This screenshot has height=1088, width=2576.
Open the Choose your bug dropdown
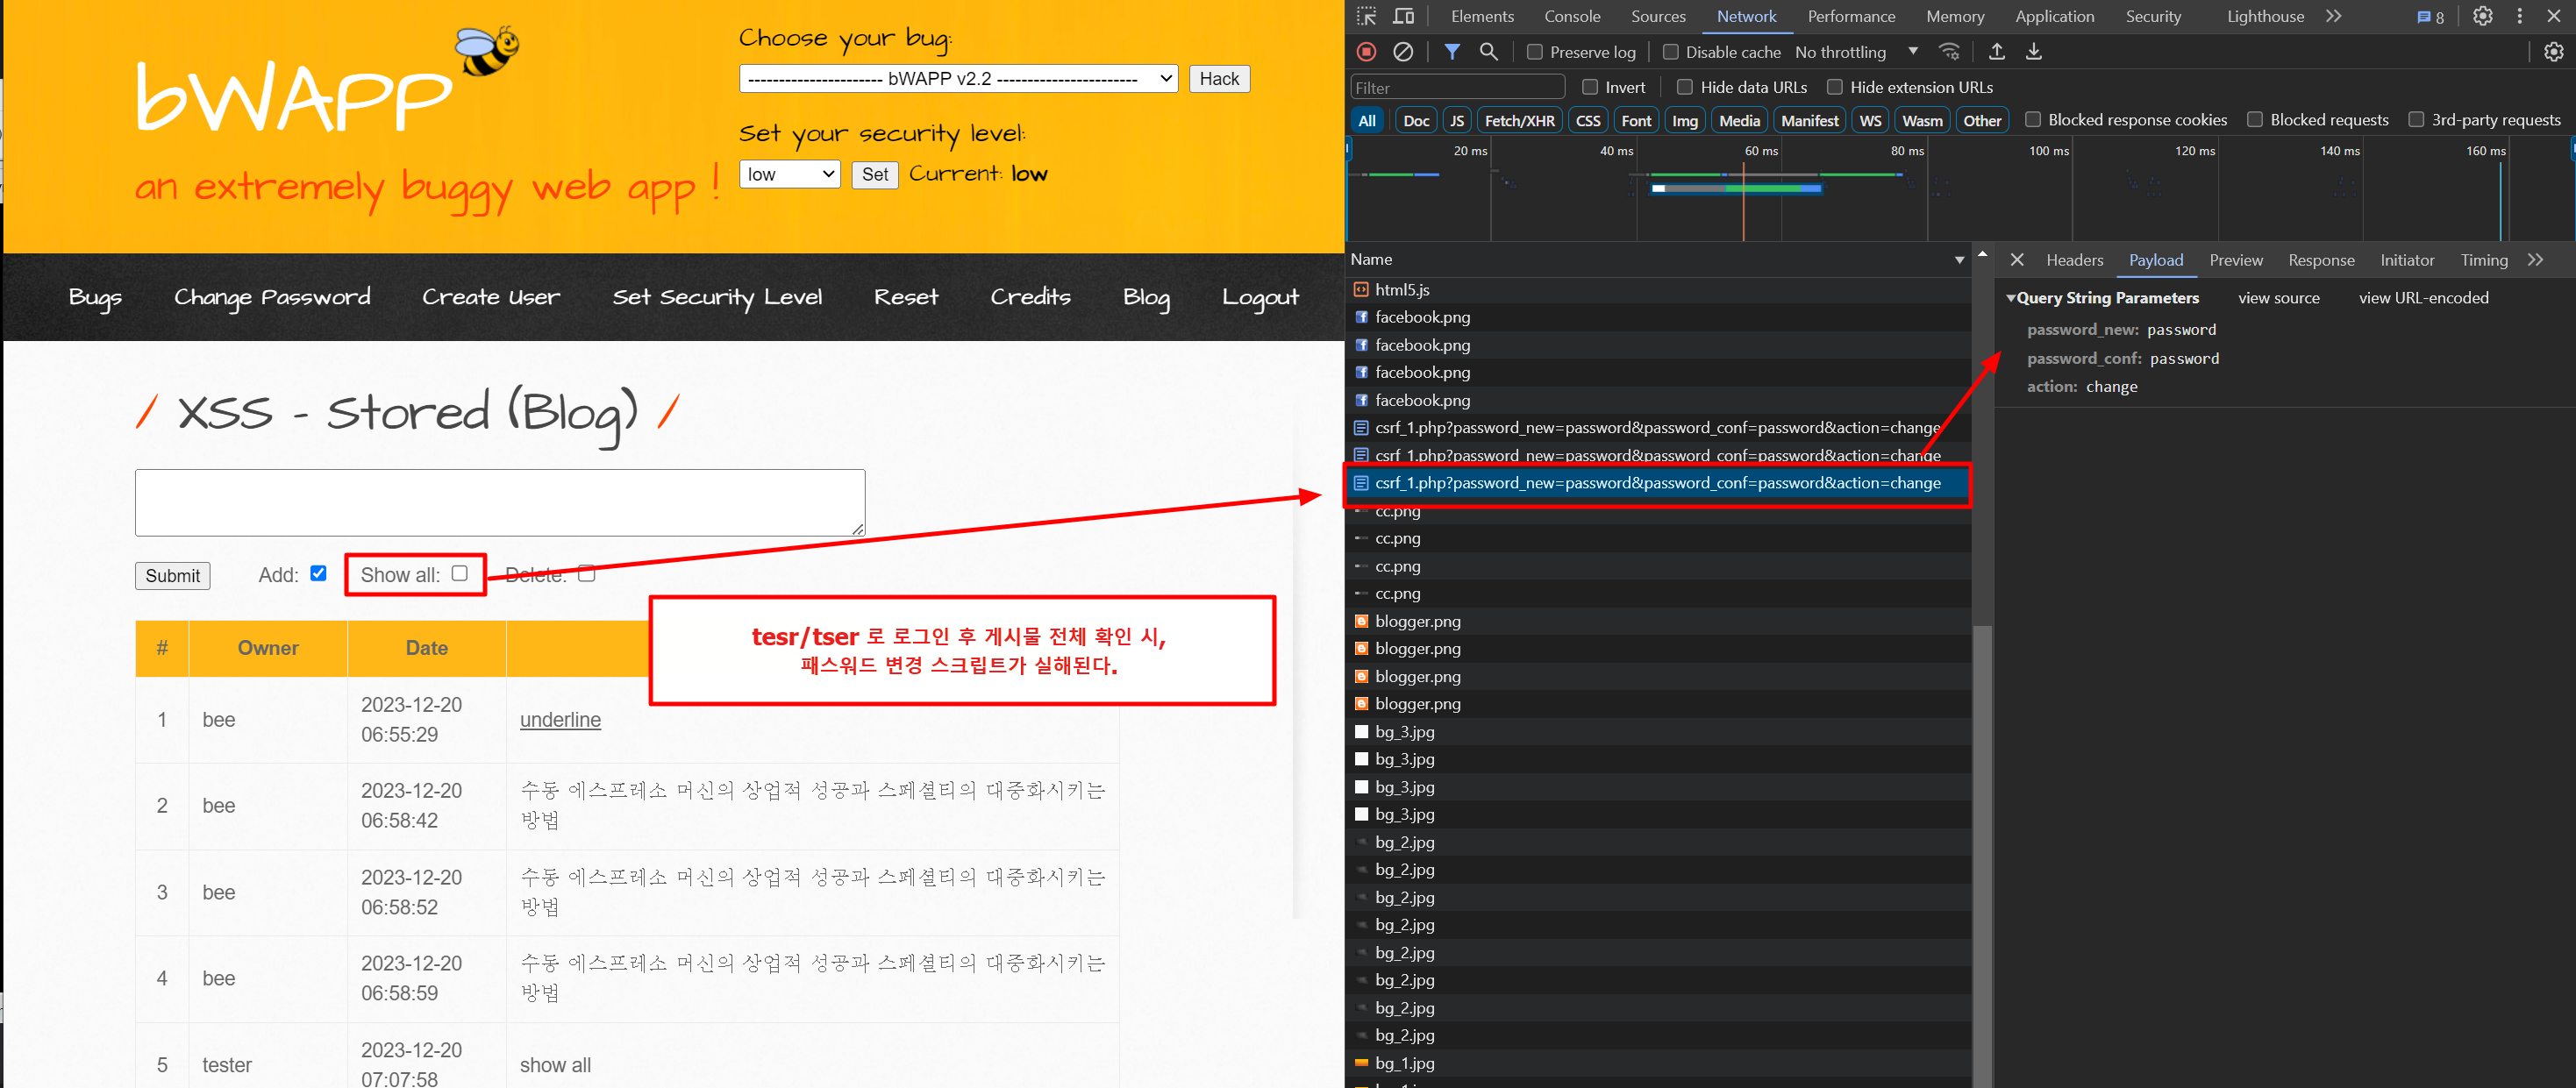pos(958,79)
